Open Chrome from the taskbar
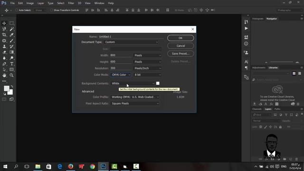The image size is (304, 171). tap(92, 166)
